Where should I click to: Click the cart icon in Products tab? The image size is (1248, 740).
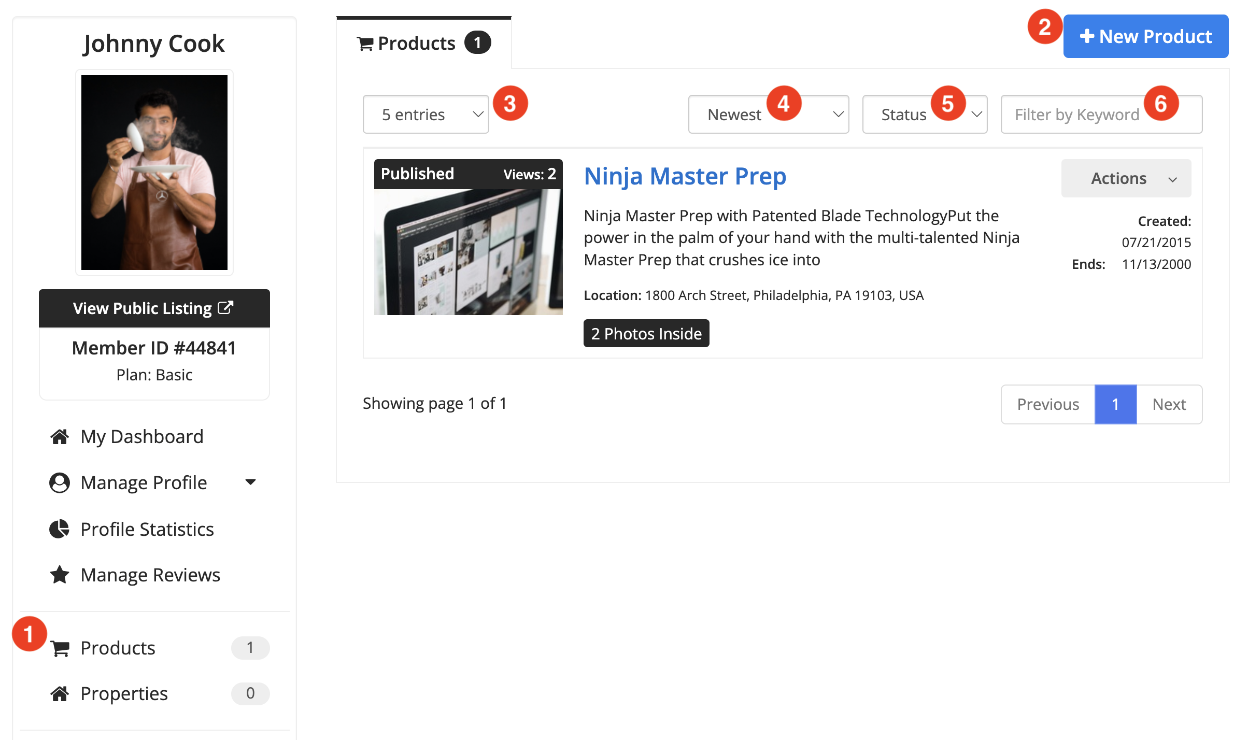pos(365,44)
